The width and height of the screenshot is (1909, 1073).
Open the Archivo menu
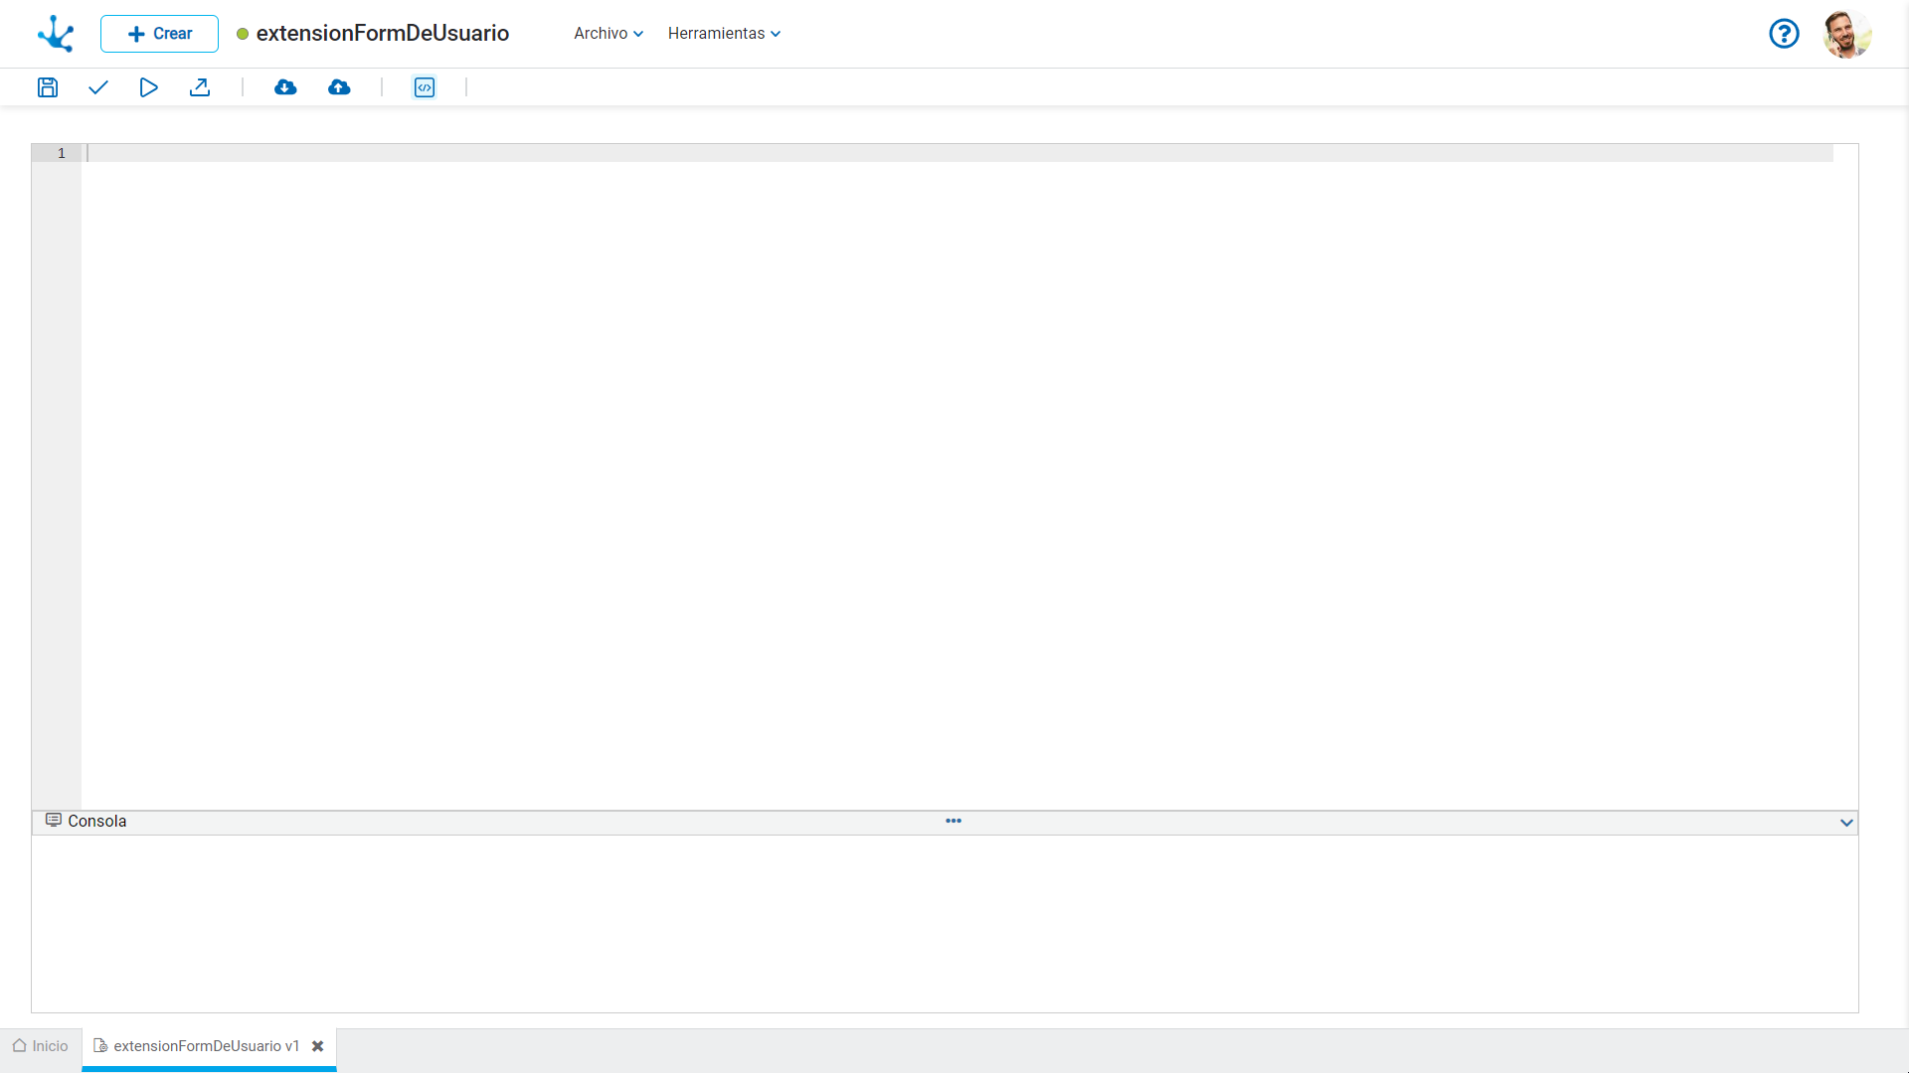coord(608,34)
